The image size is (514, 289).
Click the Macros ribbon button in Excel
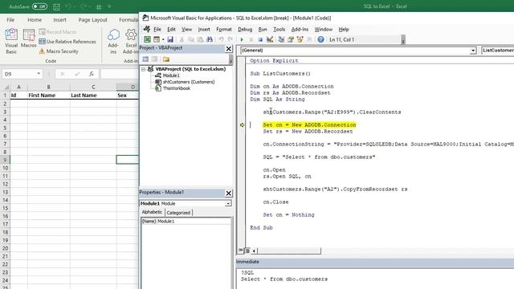pos(29,39)
